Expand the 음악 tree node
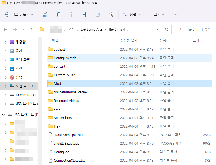This screenshot has height=165, width=216. coord(6,77)
